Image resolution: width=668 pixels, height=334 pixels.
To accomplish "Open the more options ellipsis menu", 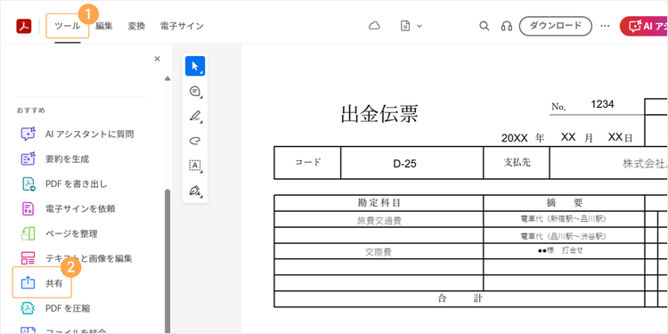I will (605, 26).
